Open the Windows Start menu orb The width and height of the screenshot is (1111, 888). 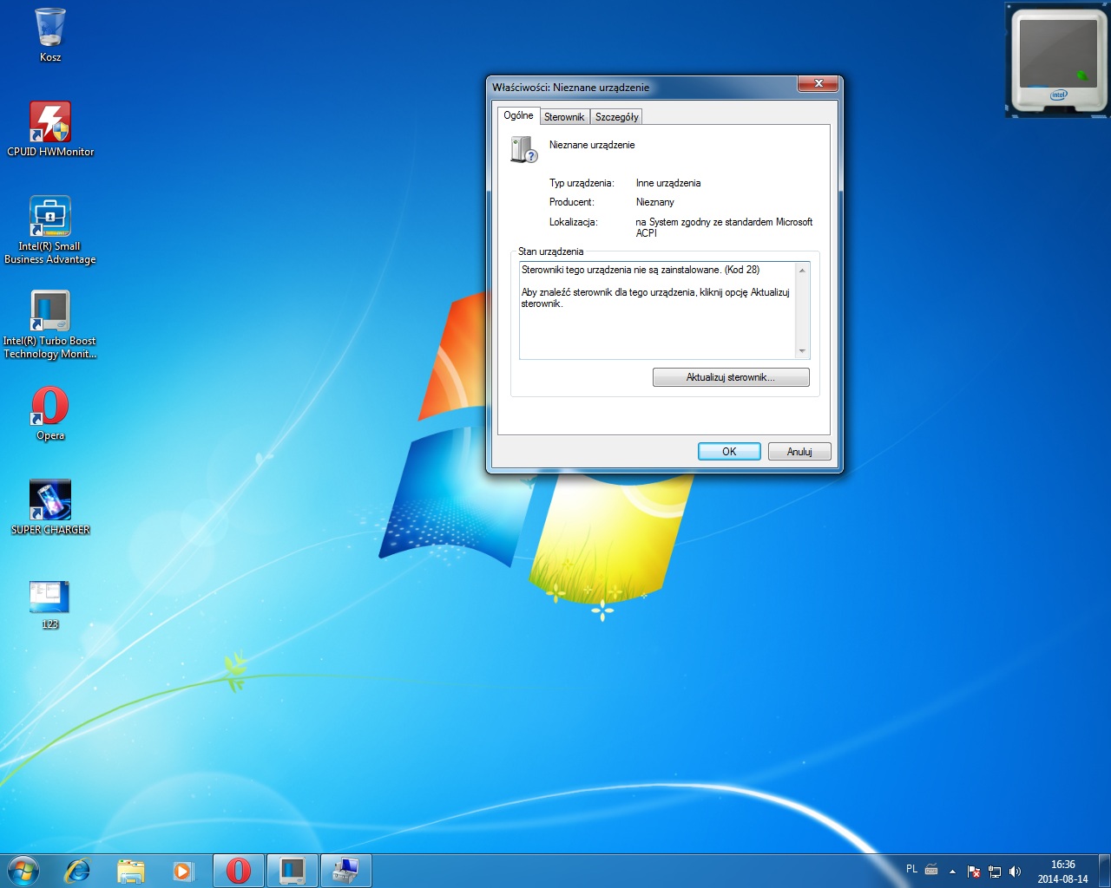point(23,871)
